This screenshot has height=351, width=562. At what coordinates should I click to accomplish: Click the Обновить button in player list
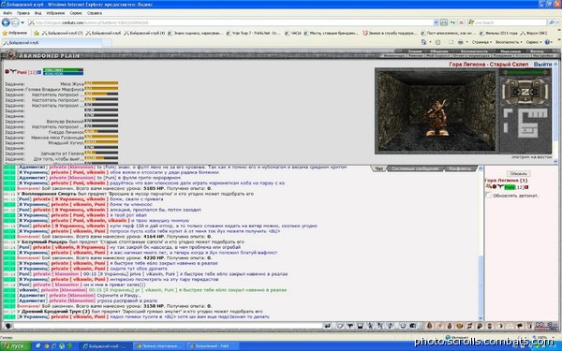click(x=518, y=173)
